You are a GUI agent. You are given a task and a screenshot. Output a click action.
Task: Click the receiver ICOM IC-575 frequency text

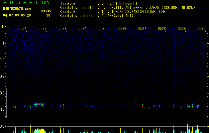(134, 12)
